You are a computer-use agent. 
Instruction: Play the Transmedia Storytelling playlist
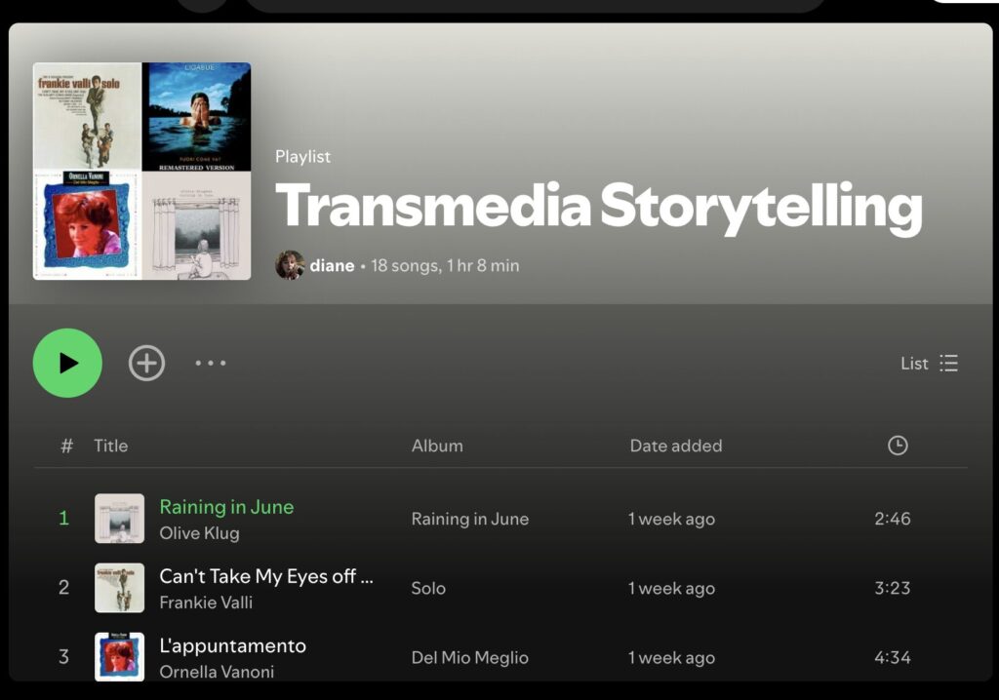pyautogui.click(x=67, y=363)
